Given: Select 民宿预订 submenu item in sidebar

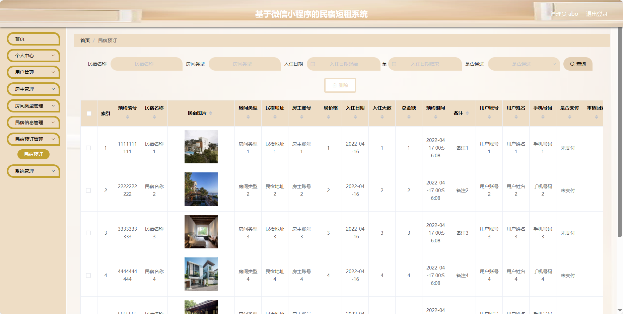Looking at the screenshot, I should [33, 154].
